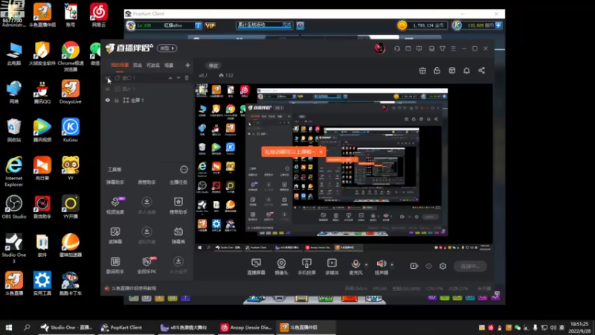Add a 摄像头 camera source
The image size is (595, 335).
click(x=281, y=267)
